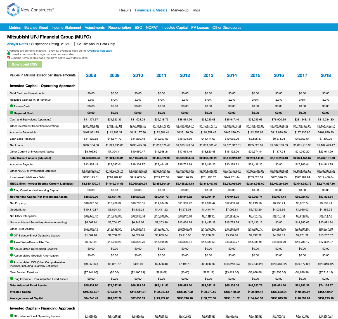The image size is (338, 319).
Task: Click the Net Working Capital/Net Investment Assets label
Action: 39,197
